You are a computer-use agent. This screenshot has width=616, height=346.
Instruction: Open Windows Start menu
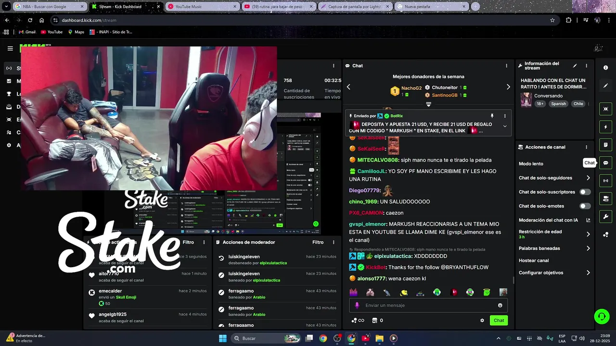pyautogui.click(x=223, y=338)
